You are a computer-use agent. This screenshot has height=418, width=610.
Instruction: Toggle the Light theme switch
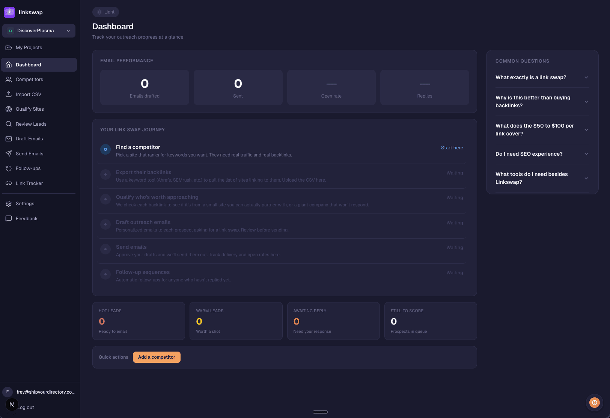[105, 12]
